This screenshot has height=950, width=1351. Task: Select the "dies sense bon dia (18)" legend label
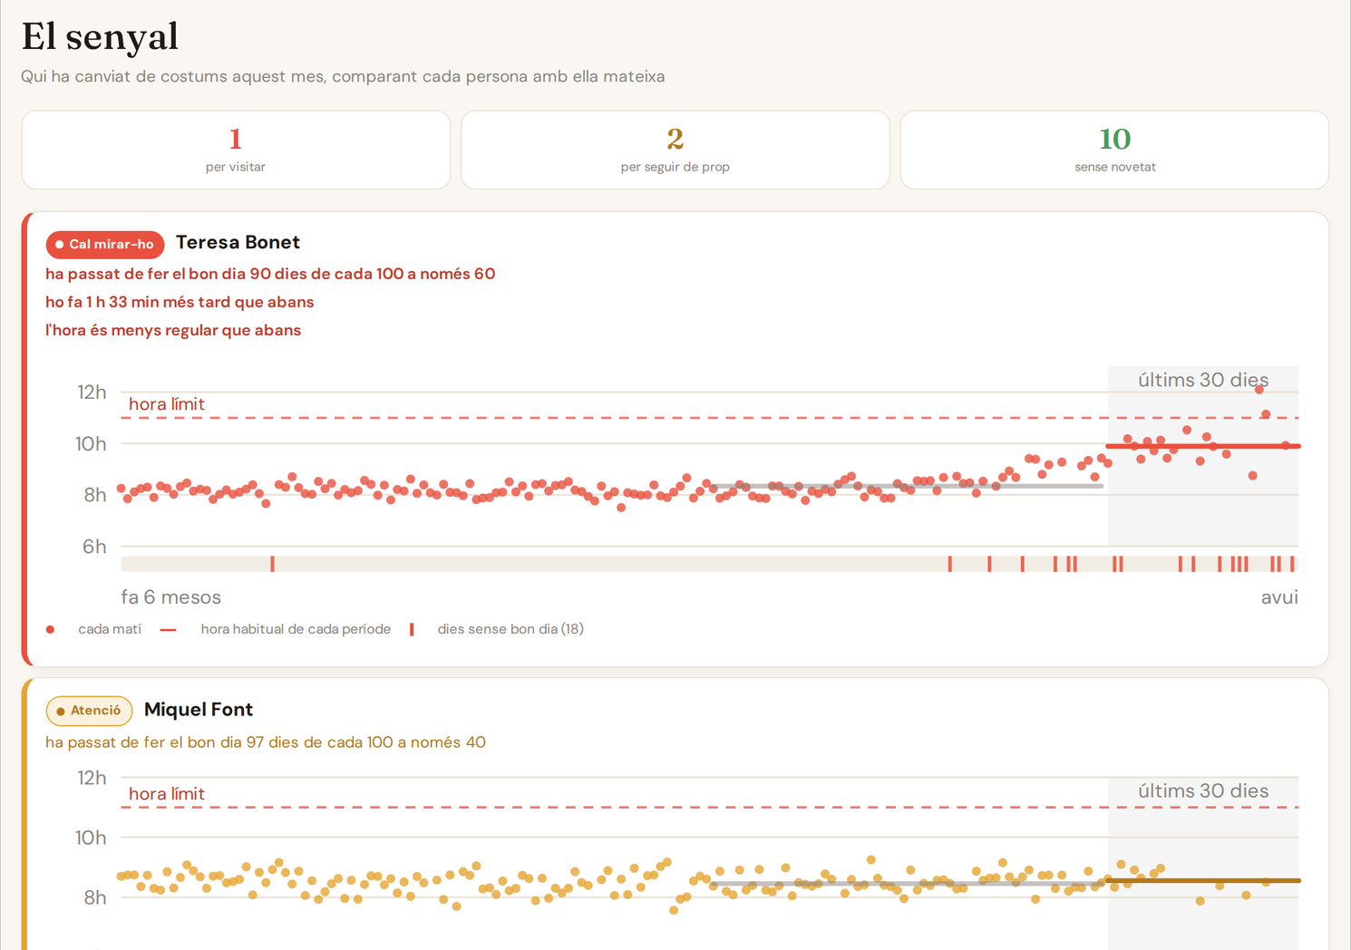coord(510,629)
